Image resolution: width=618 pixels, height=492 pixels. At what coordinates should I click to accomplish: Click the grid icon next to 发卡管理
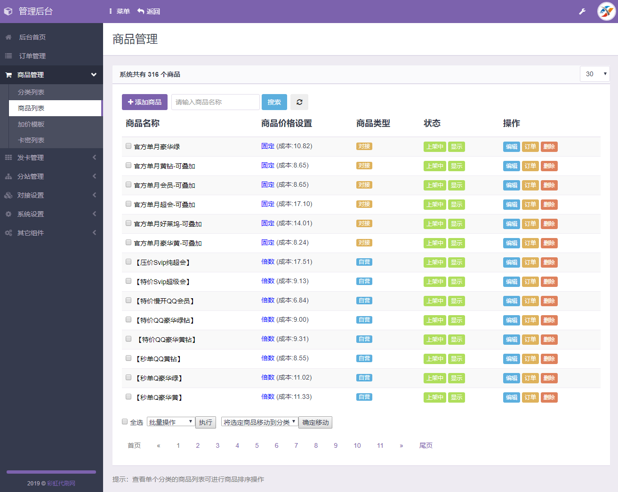[x=8, y=158]
